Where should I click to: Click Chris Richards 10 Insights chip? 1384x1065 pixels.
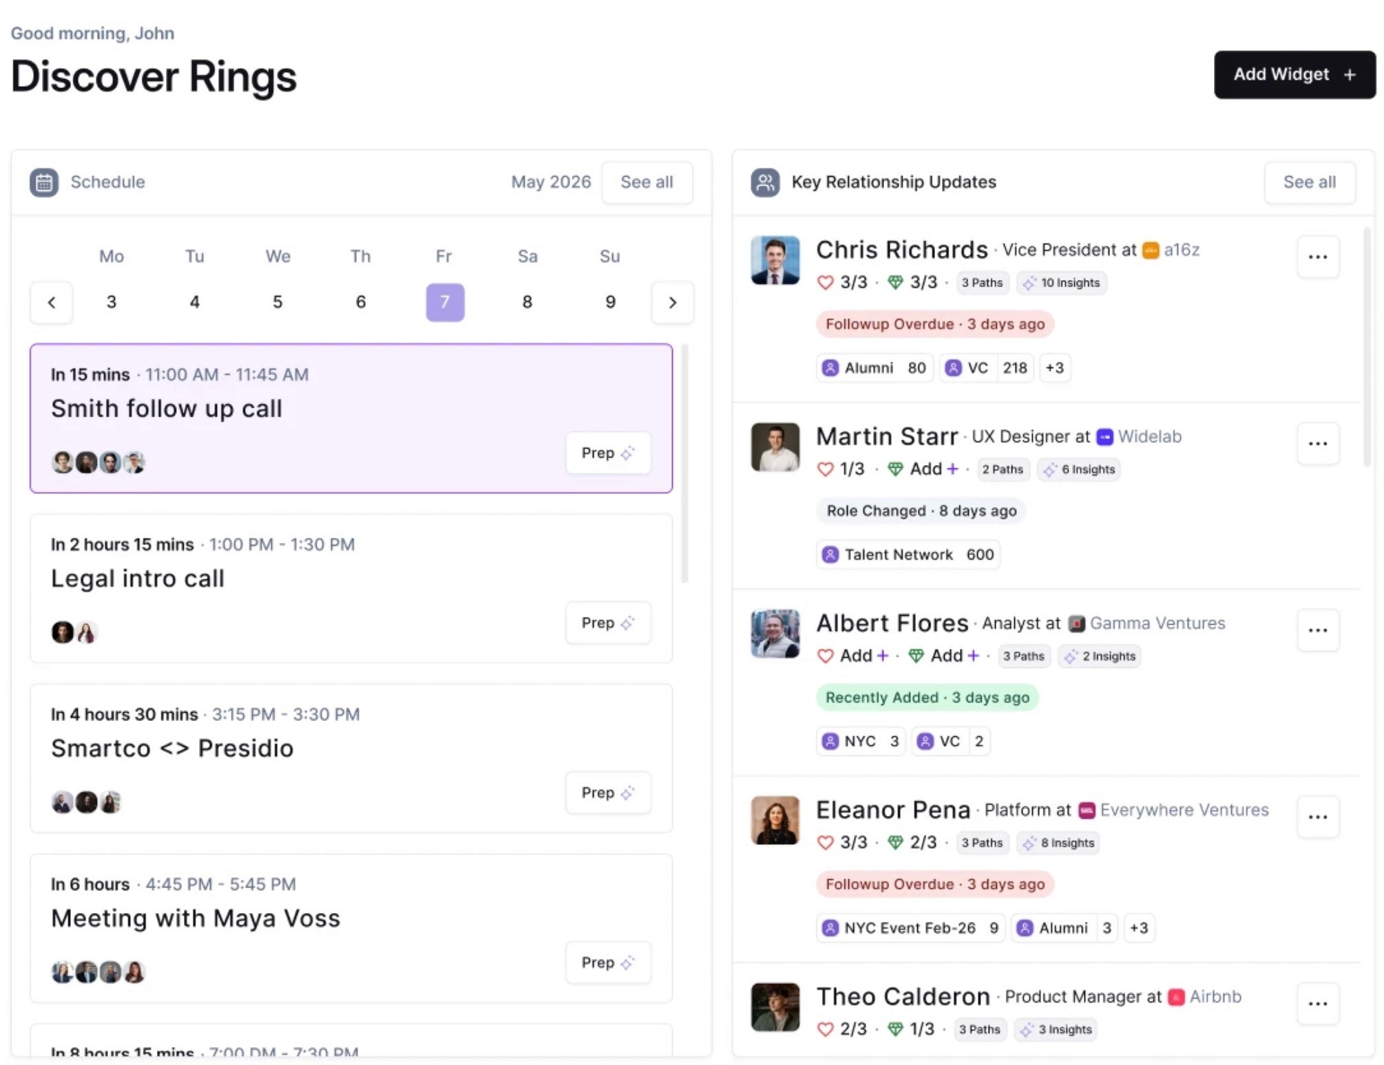[1062, 283]
